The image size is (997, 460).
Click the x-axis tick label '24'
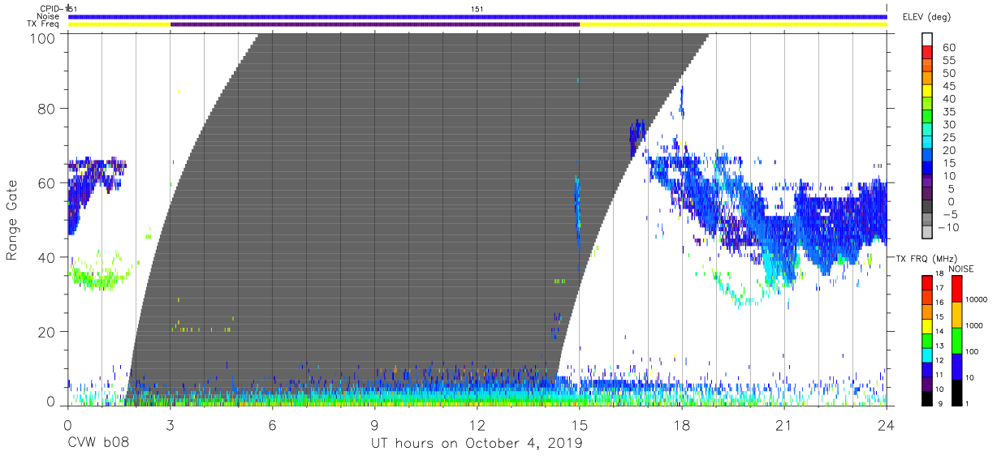[x=886, y=424]
